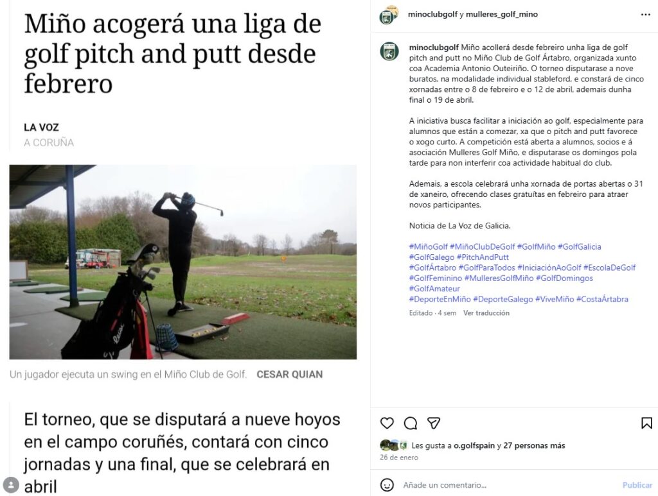Open the #PitchAndPutt hashtag
The image size is (658, 496).
pos(483,257)
